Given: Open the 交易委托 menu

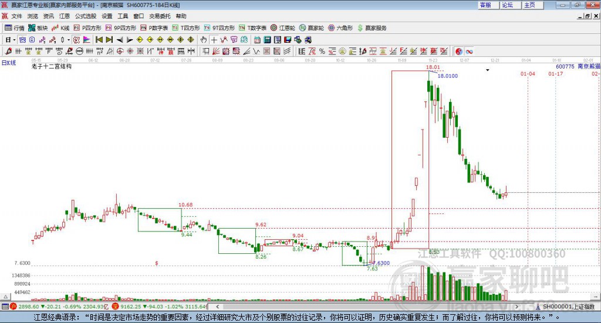Looking at the screenshot, I should pyautogui.click(x=160, y=16).
